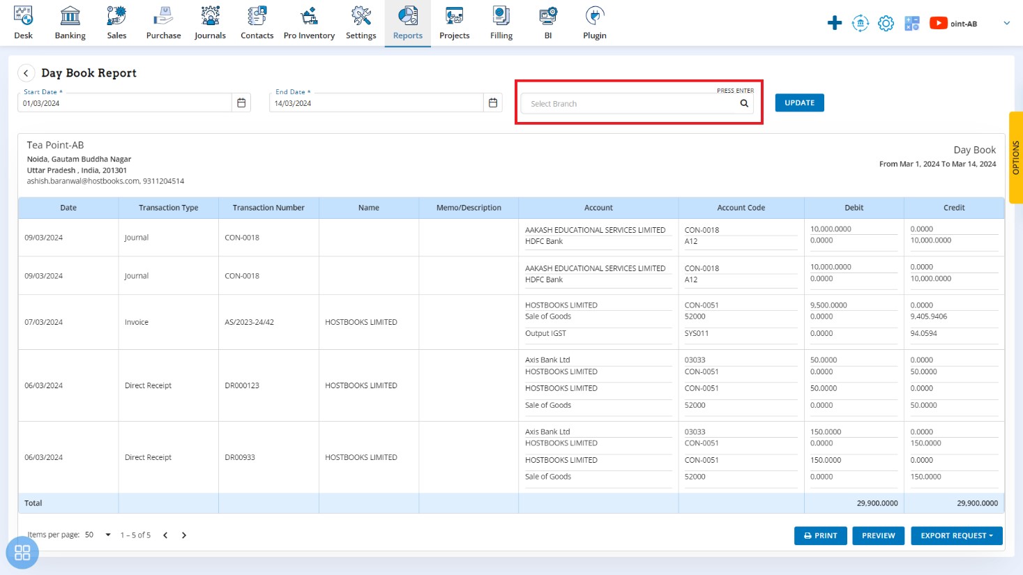The width and height of the screenshot is (1023, 575).
Task: Click the PREVIEW button
Action: (878, 535)
